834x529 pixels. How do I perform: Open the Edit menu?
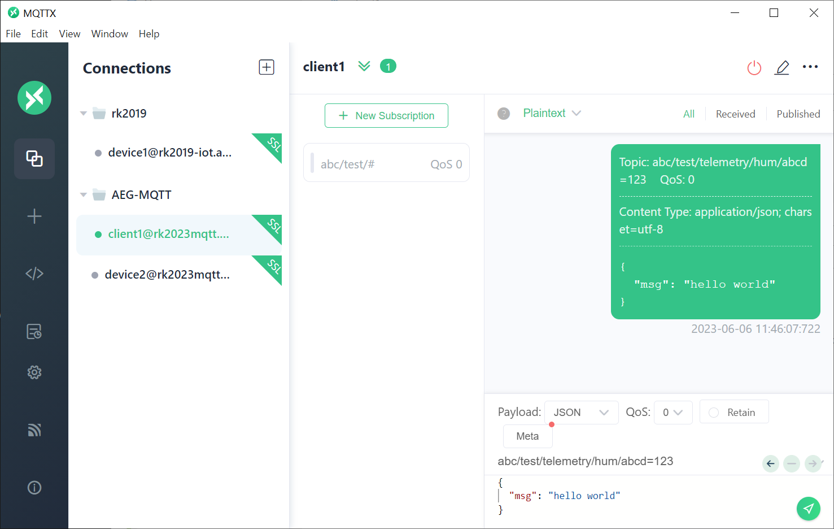pyautogui.click(x=40, y=34)
